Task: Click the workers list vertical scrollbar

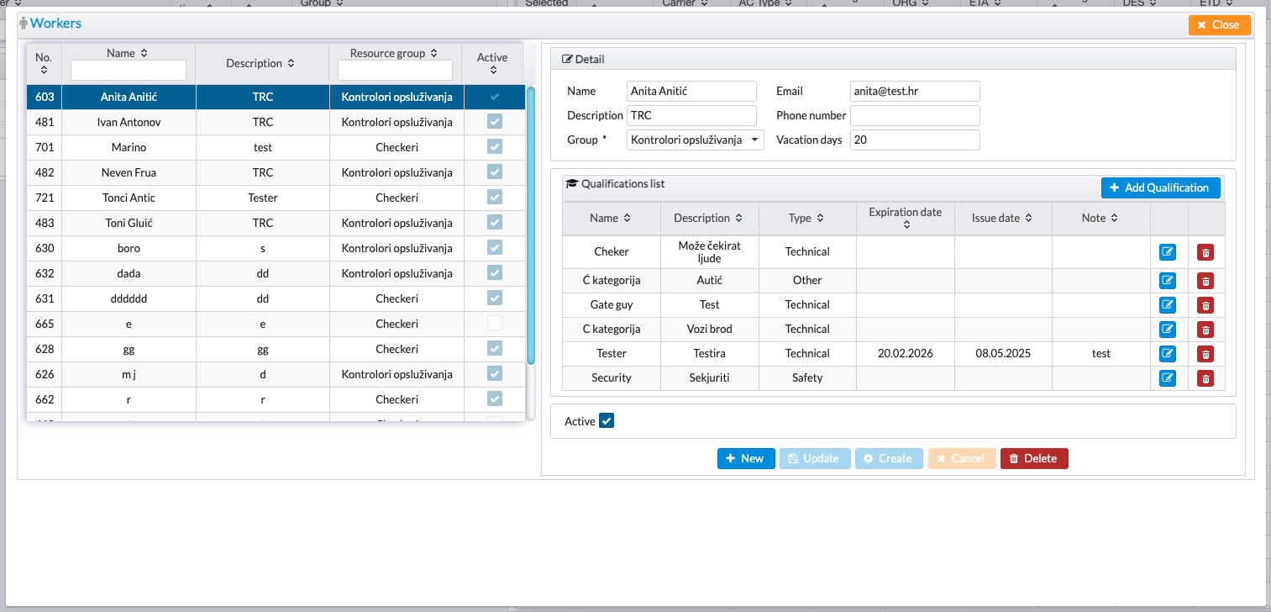Action: [x=530, y=225]
